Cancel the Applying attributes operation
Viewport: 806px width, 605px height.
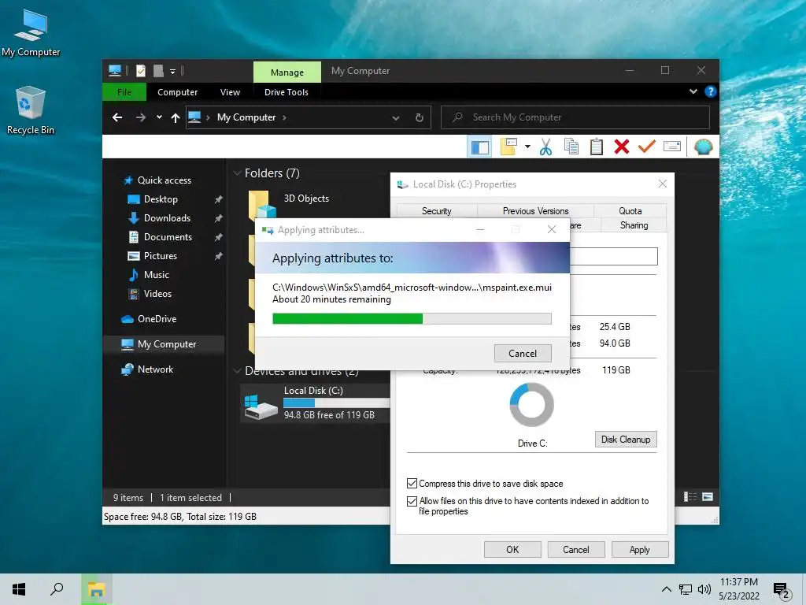[523, 354]
